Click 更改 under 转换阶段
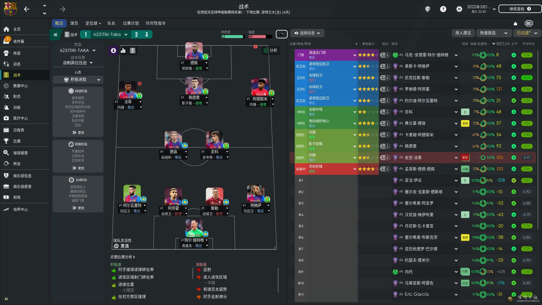Screen dimensions: 542x305 click(78, 168)
